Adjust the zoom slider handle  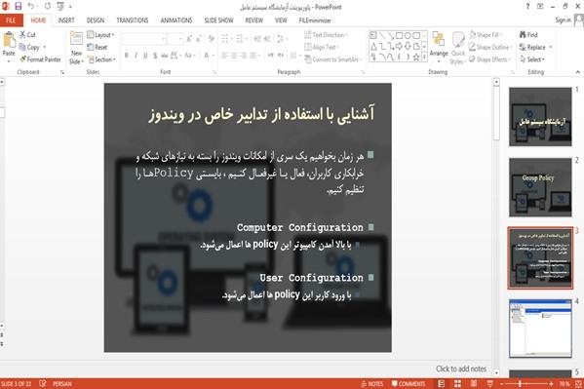[520, 384]
